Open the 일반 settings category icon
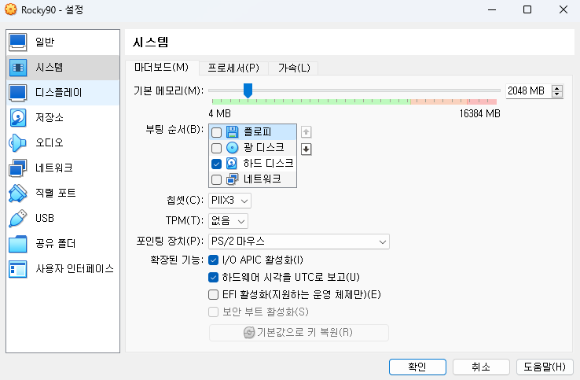Viewport: 580px width, 380px height. pyautogui.click(x=18, y=42)
